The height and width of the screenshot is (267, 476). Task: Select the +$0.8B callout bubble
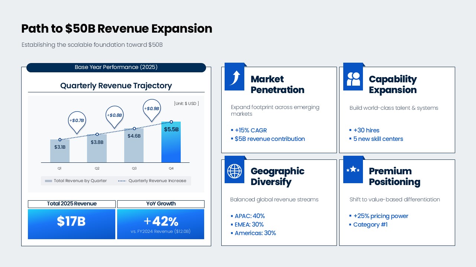tap(115, 115)
